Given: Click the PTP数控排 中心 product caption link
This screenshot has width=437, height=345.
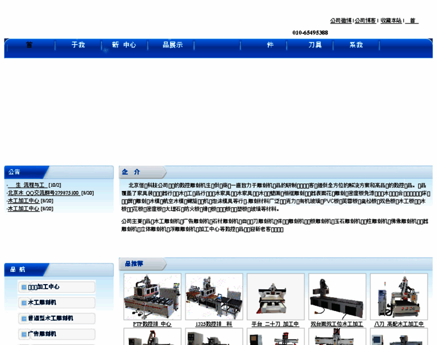Looking at the screenshot, I should pos(152,324).
